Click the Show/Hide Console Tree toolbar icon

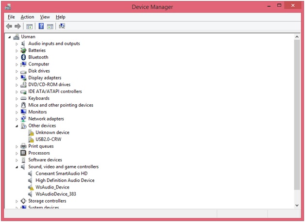(29, 26)
